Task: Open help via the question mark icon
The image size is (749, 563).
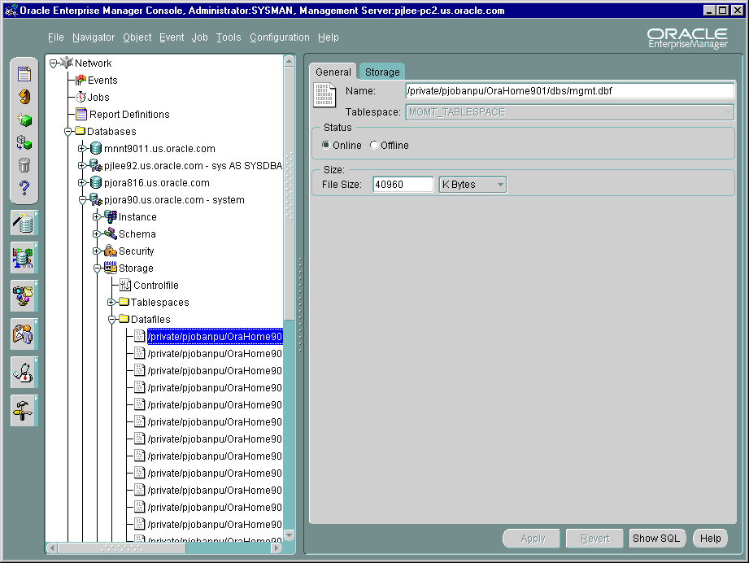Action: [x=24, y=189]
